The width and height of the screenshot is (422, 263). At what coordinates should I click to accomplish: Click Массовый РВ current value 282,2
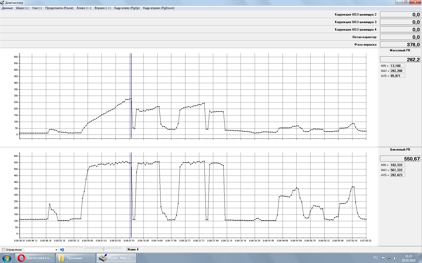pos(400,59)
